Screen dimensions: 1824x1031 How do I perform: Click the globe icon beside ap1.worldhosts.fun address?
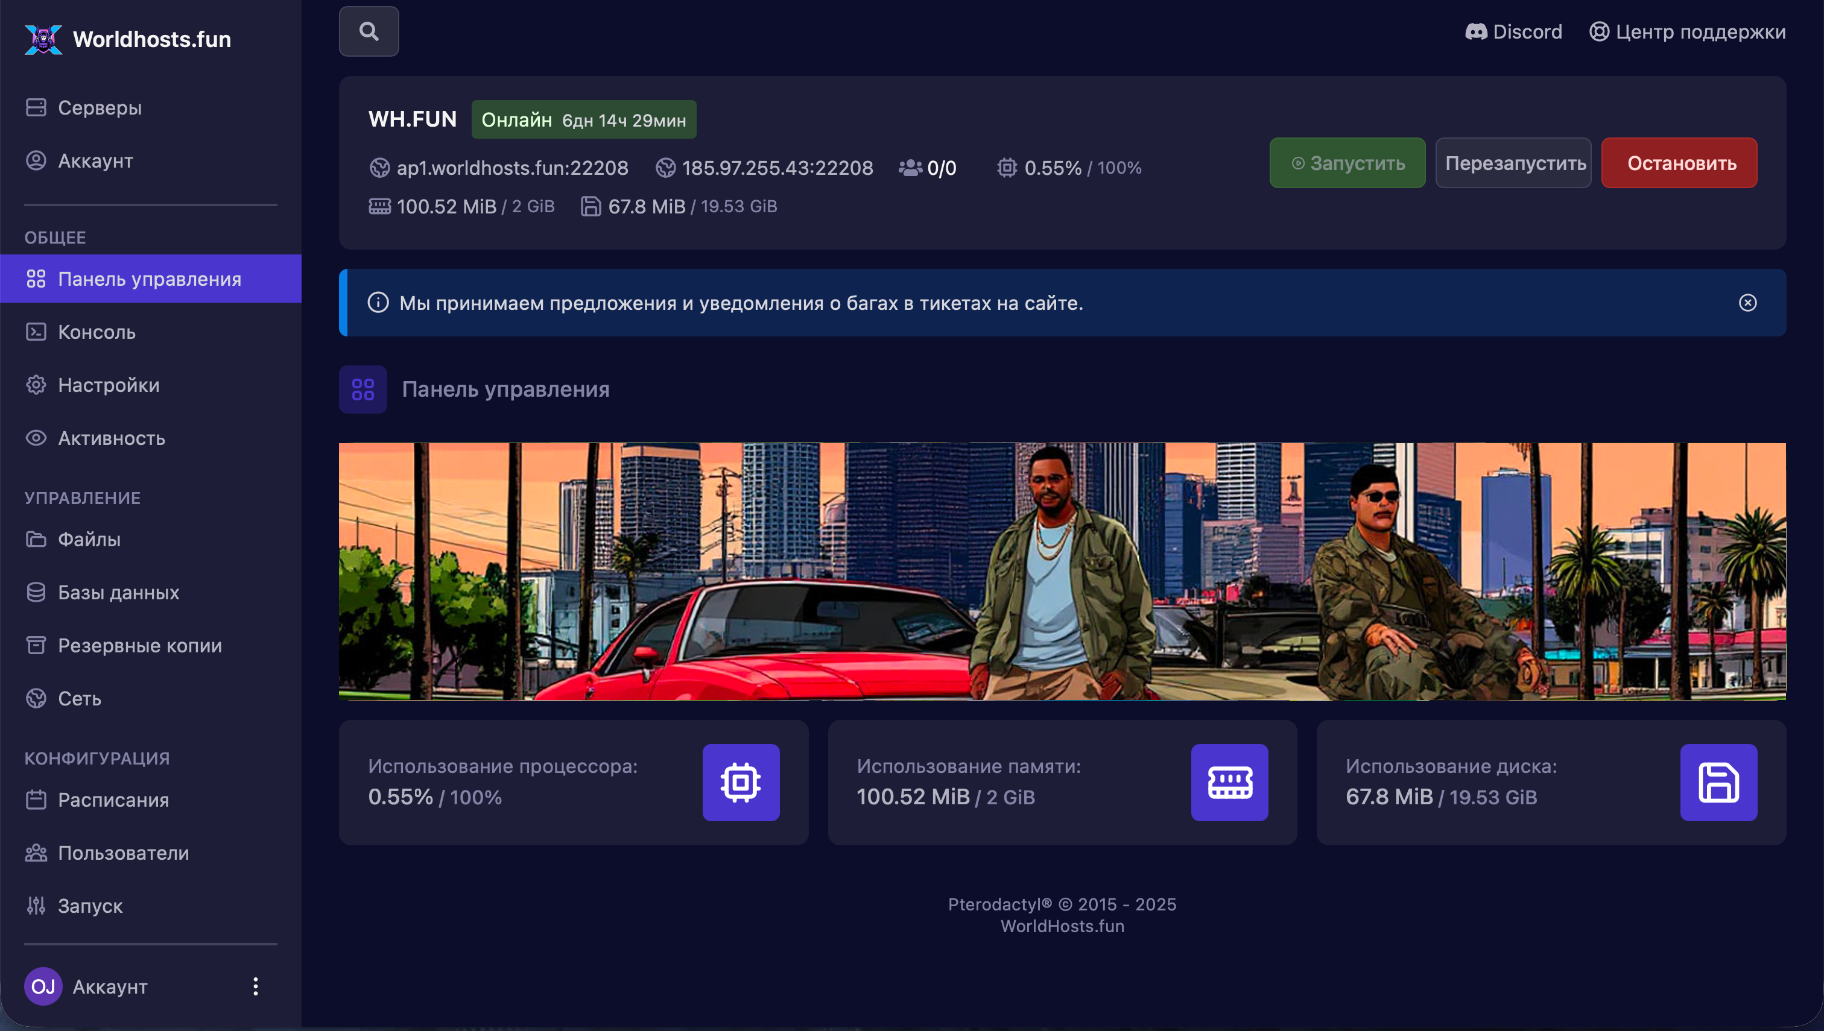[x=379, y=168]
